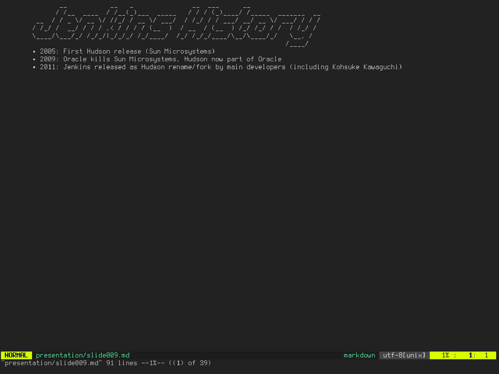The image size is (499, 374).
Task: Click the 1% position indicator
Action: point(445,355)
